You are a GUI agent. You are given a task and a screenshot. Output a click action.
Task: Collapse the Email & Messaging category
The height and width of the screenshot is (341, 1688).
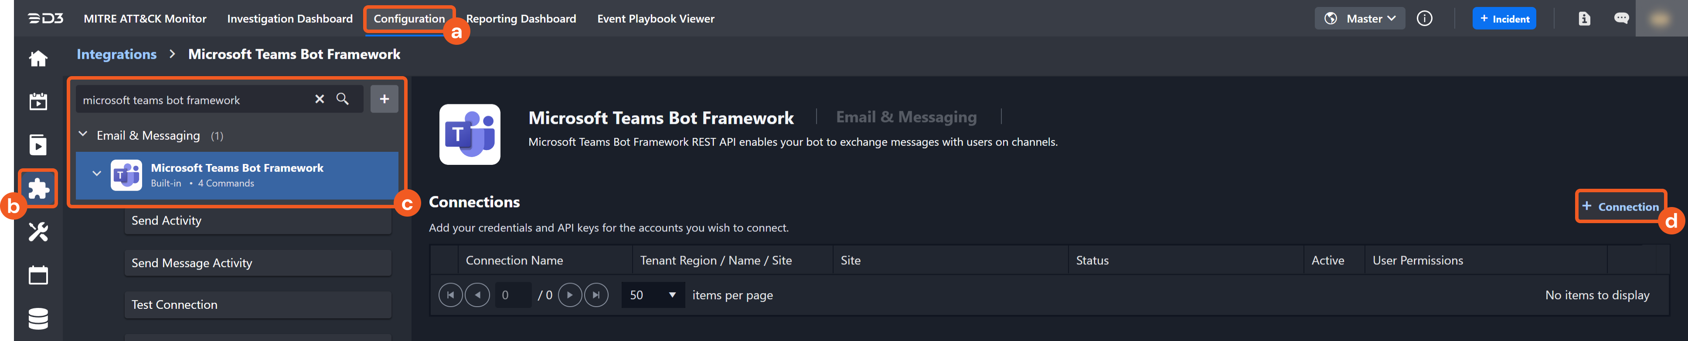click(83, 134)
